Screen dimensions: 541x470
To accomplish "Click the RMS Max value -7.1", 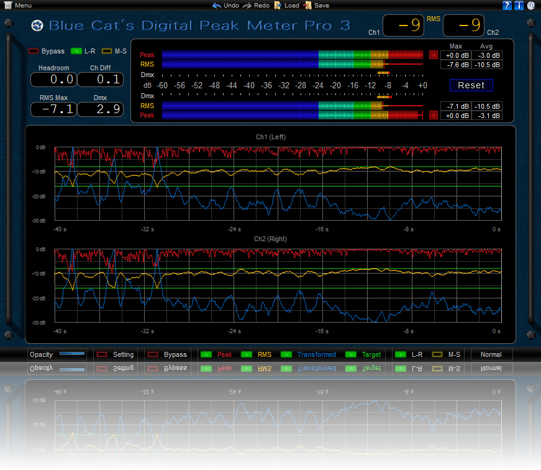I will [53, 109].
